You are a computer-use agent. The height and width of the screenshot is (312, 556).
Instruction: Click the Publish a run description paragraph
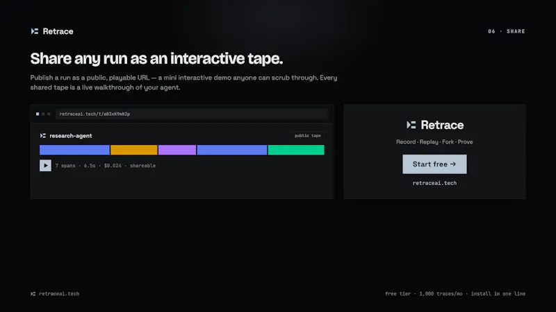183,83
